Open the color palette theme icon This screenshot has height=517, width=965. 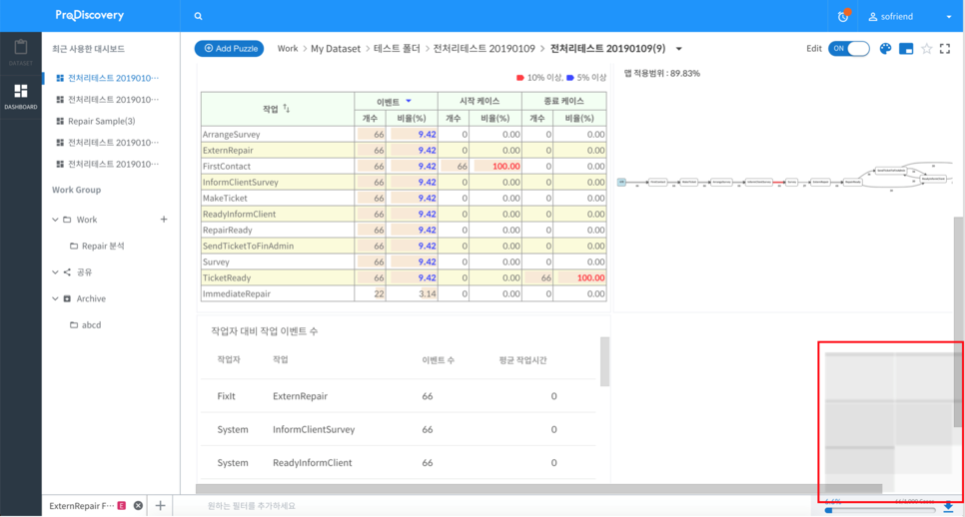tap(885, 49)
